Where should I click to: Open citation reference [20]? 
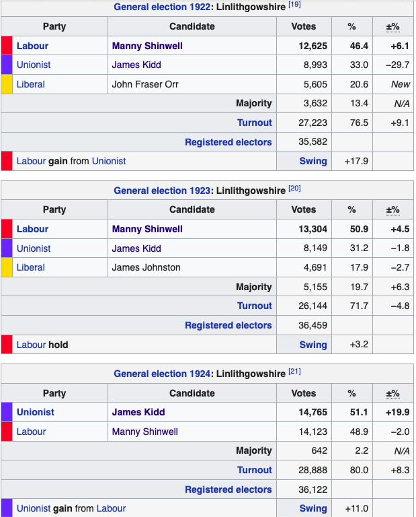[x=294, y=188]
